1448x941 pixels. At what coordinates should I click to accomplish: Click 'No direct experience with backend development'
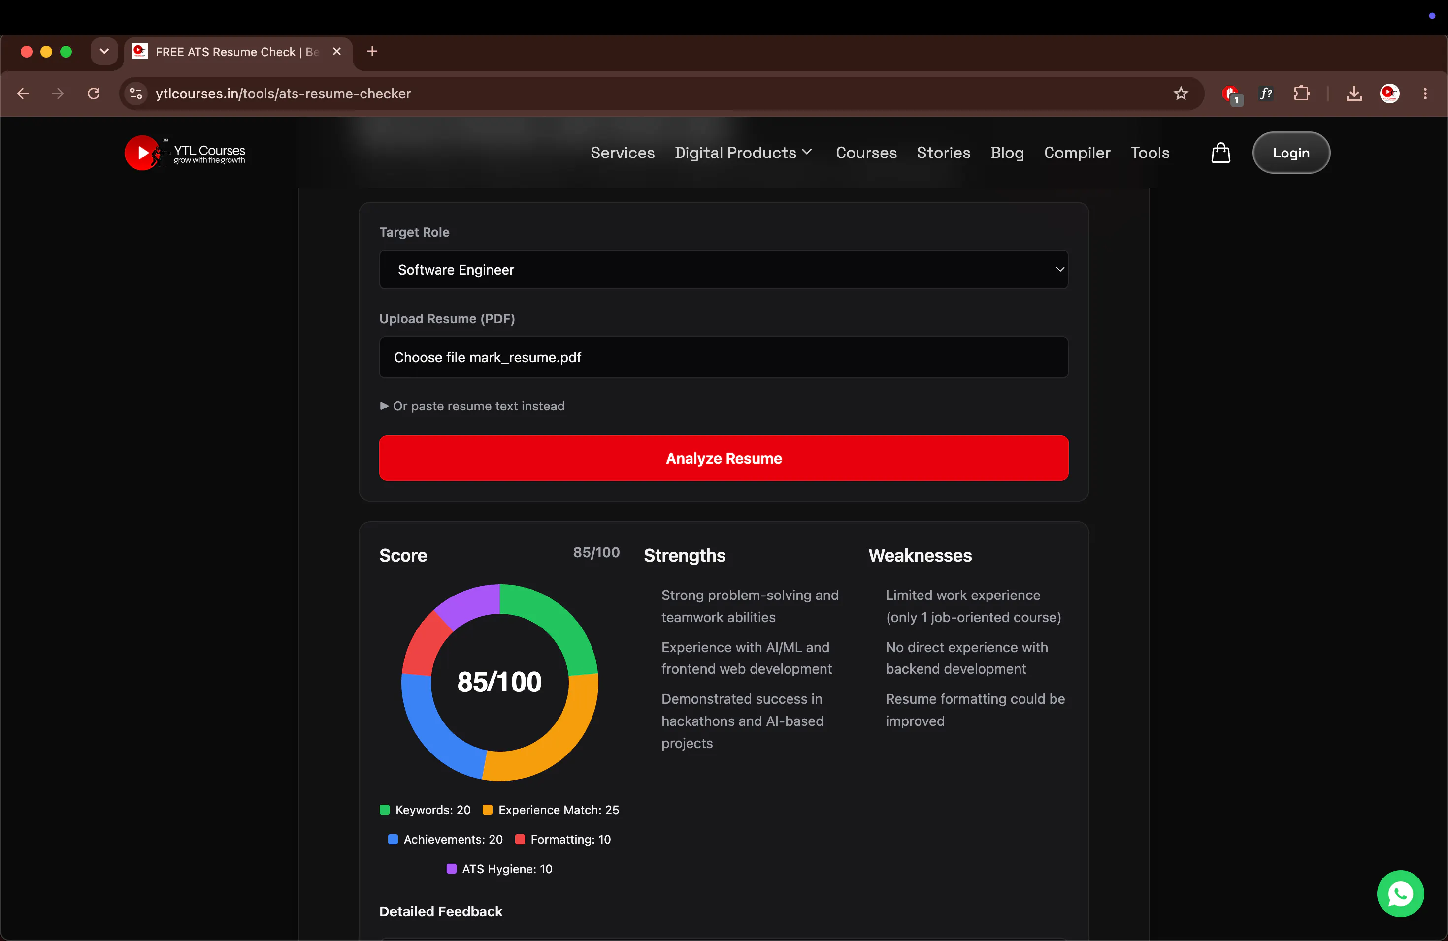tap(966, 658)
